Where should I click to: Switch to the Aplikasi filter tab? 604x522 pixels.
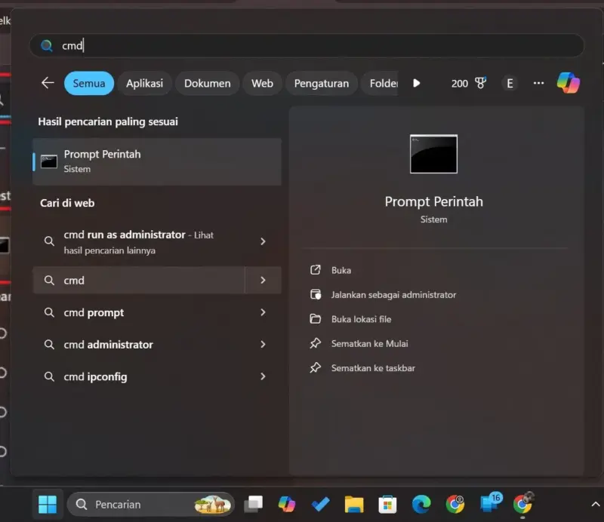pos(144,83)
